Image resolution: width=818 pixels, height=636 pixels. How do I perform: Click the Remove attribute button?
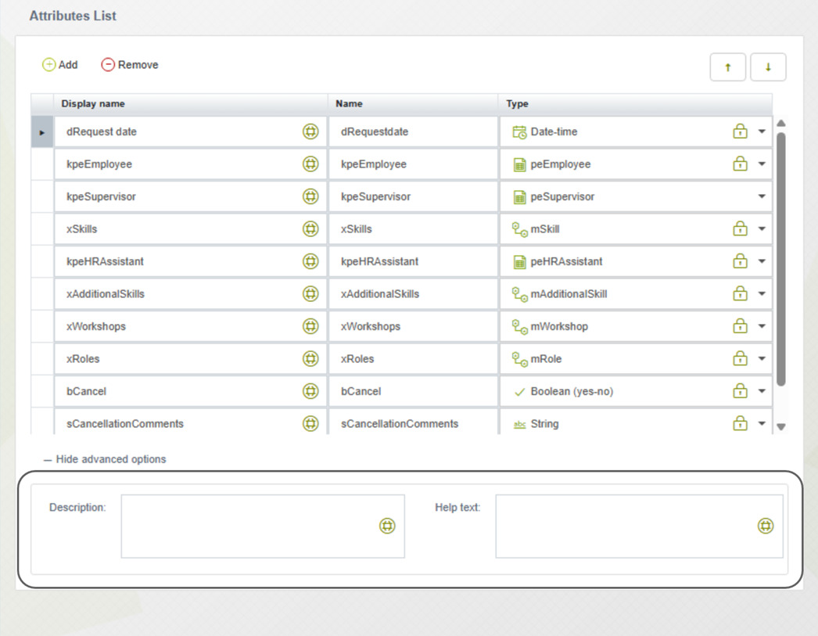130,65
